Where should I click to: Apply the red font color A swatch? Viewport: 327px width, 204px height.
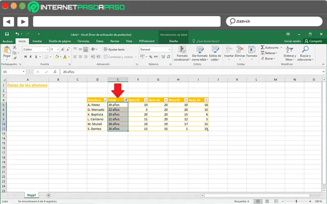65,57
